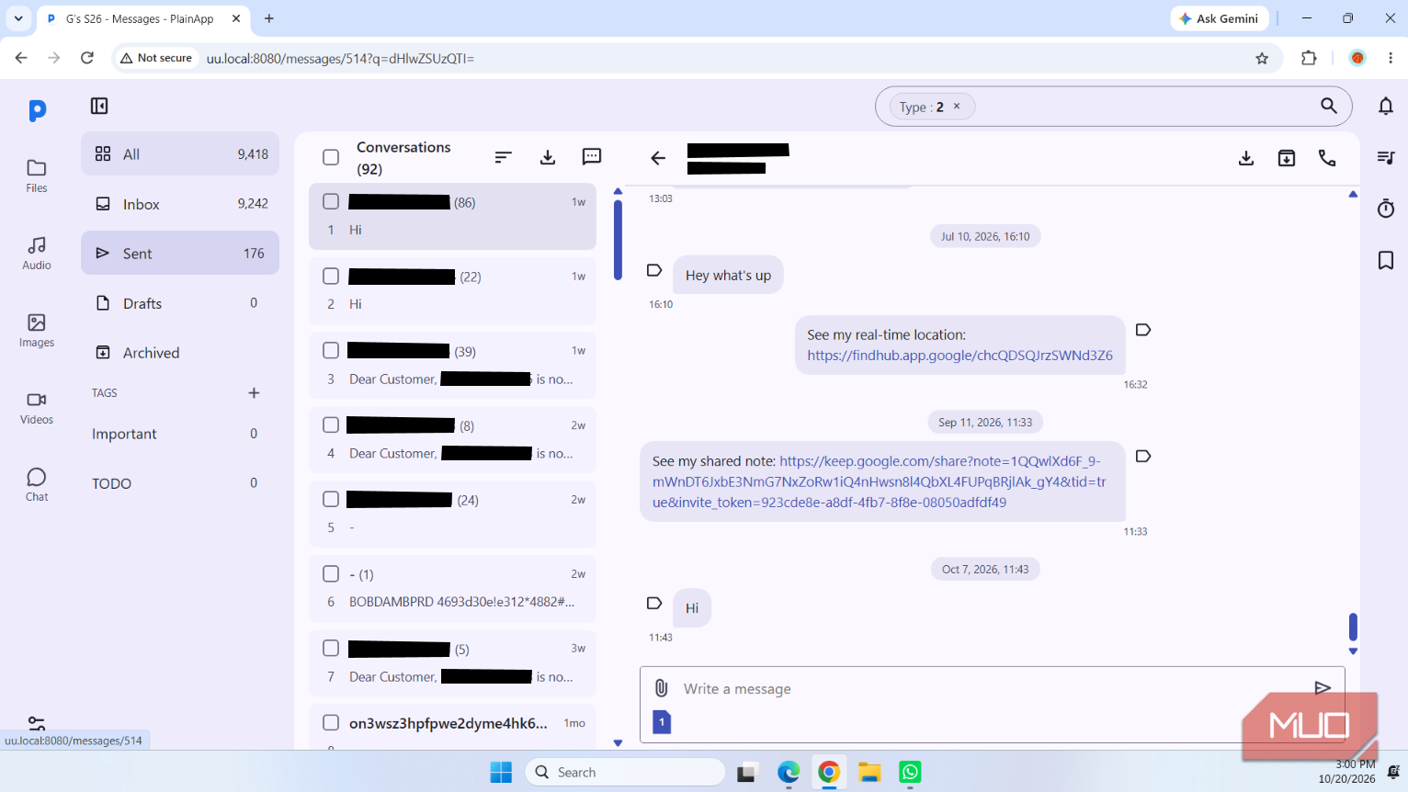This screenshot has width=1408, height=792.
Task: Add a new tag with plus icon
Action: (254, 392)
